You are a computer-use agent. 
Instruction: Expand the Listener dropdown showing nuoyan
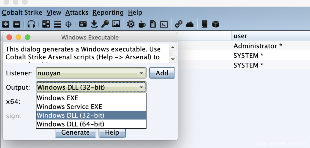click(141, 73)
